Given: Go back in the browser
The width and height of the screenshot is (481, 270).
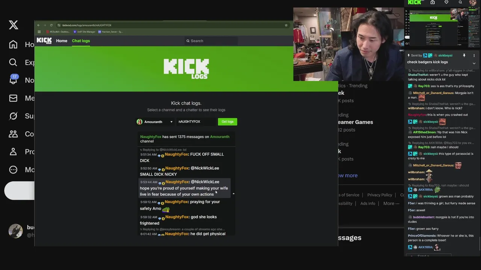Looking at the screenshot, I should coord(38,25).
